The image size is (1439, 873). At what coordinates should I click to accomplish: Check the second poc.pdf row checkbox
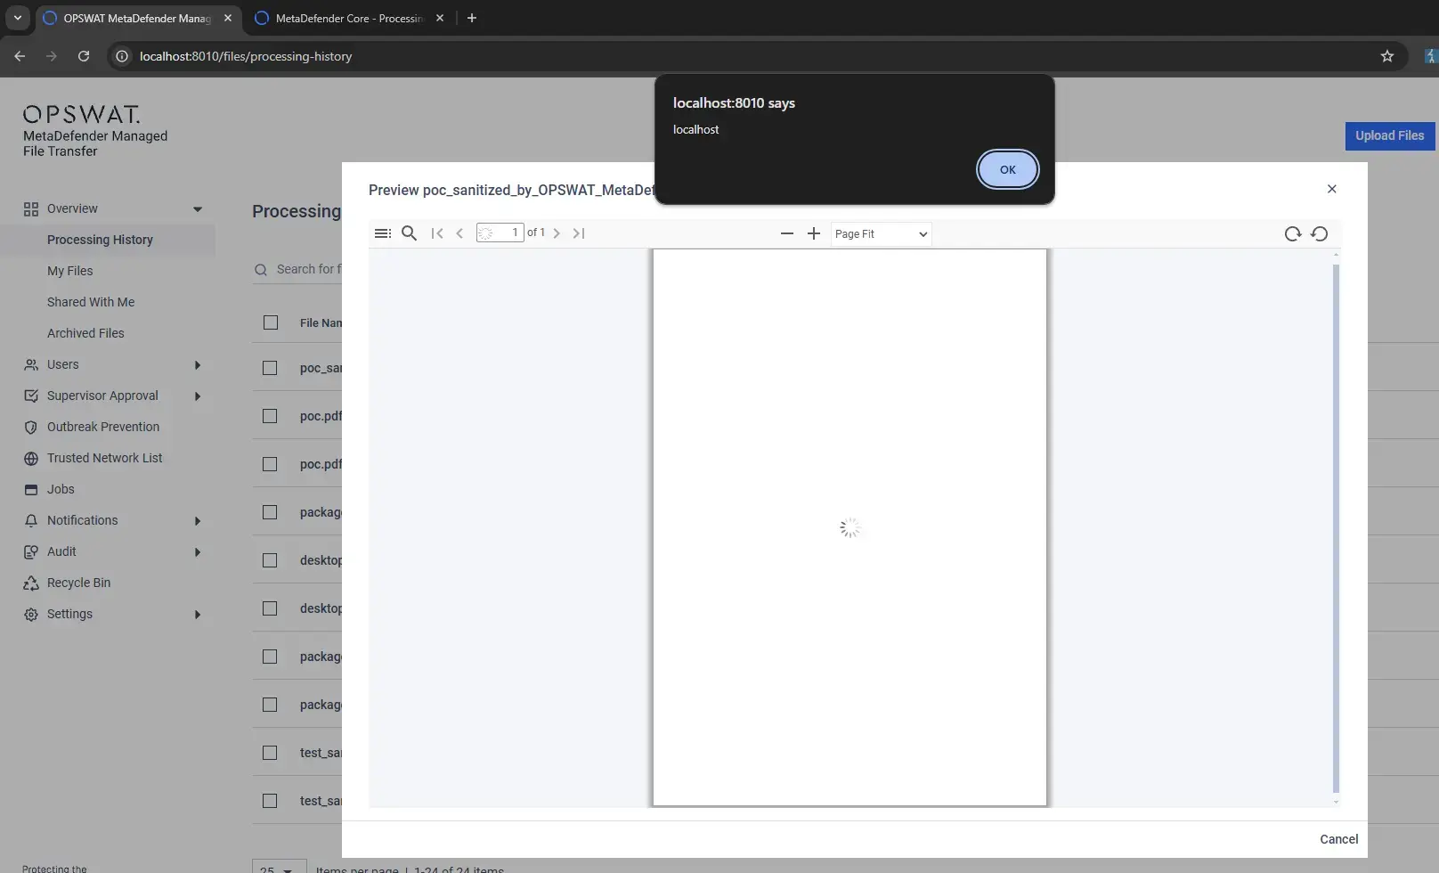(x=270, y=464)
